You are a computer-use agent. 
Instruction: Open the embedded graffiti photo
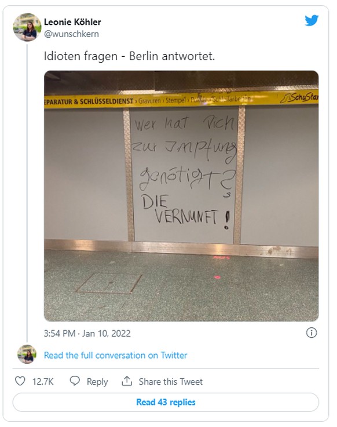click(181, 196)
